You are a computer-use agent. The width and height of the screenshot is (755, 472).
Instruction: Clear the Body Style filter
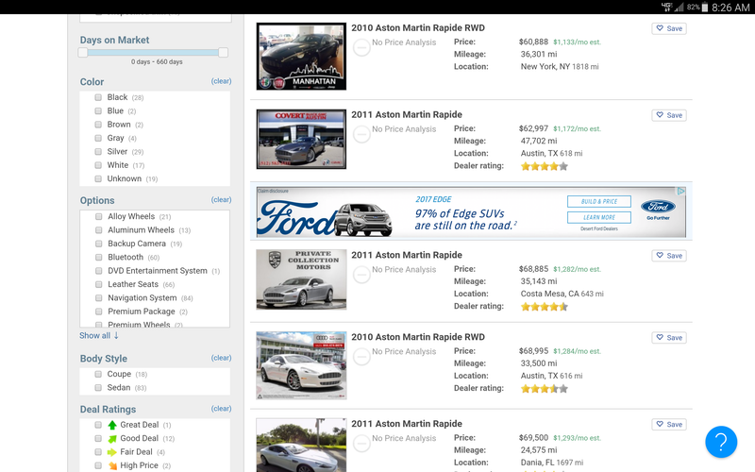(221, 358)
